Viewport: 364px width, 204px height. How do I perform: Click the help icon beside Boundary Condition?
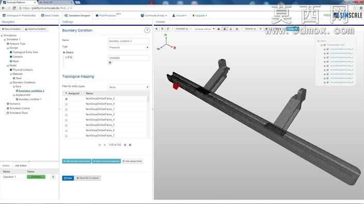[x=147, y=30]
